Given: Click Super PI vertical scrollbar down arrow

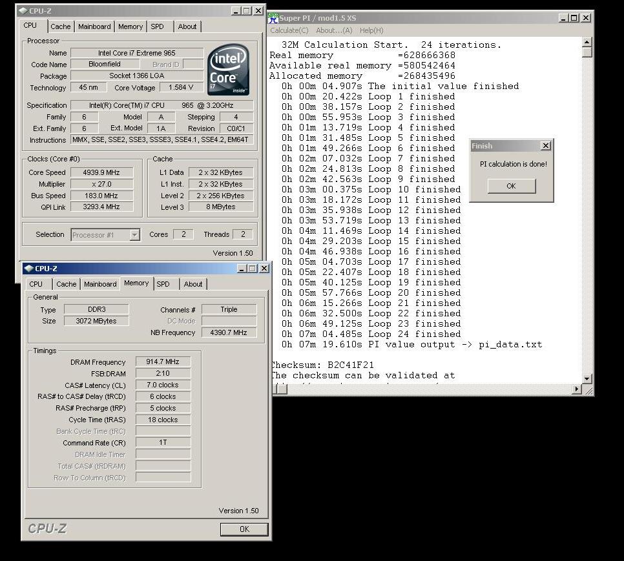Looking at the screenshot, I should tap(587, 378).
